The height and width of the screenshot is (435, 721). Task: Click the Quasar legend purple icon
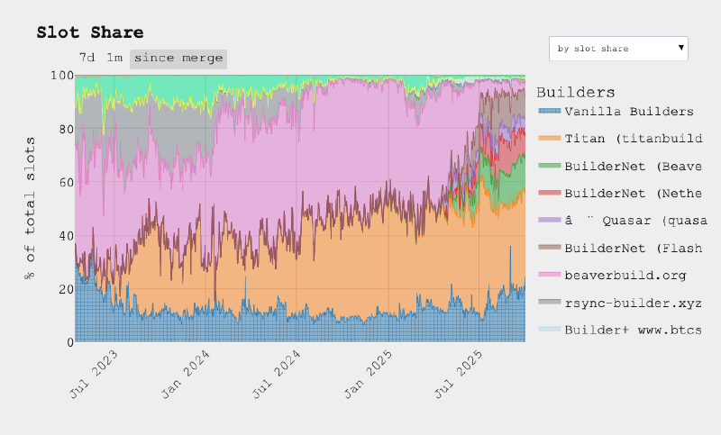click(x=548, y=221)
